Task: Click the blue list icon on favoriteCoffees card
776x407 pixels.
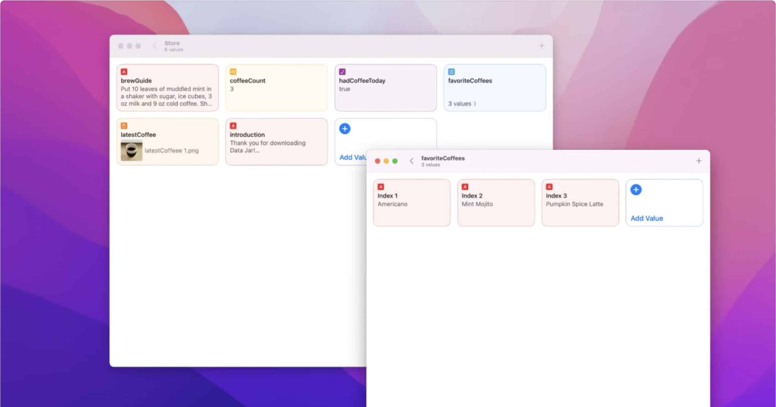Action: [x=451, y=72]
